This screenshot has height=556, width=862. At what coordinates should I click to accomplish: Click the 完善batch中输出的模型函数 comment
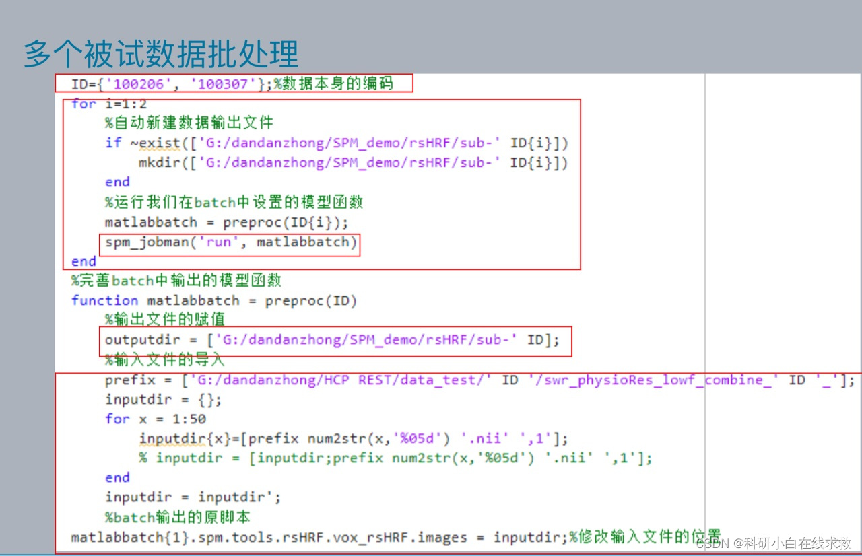(x=175, y=281)
